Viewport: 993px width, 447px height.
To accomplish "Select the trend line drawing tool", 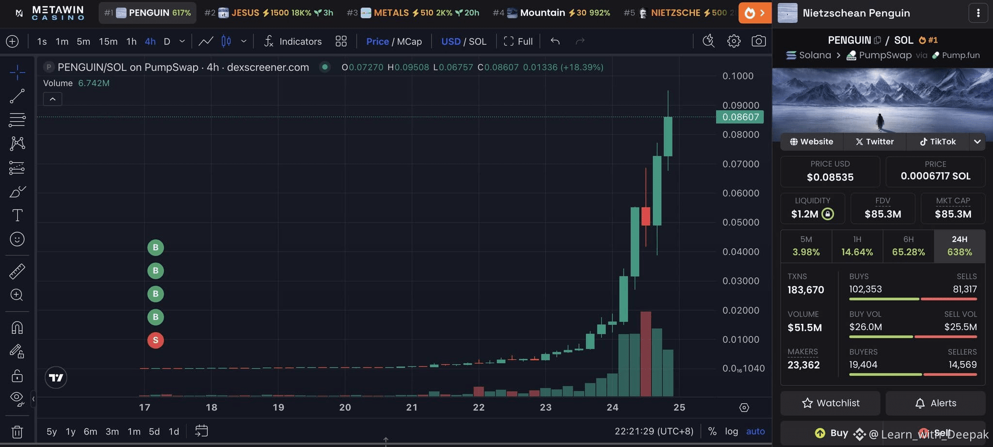I will click(17, 96).
